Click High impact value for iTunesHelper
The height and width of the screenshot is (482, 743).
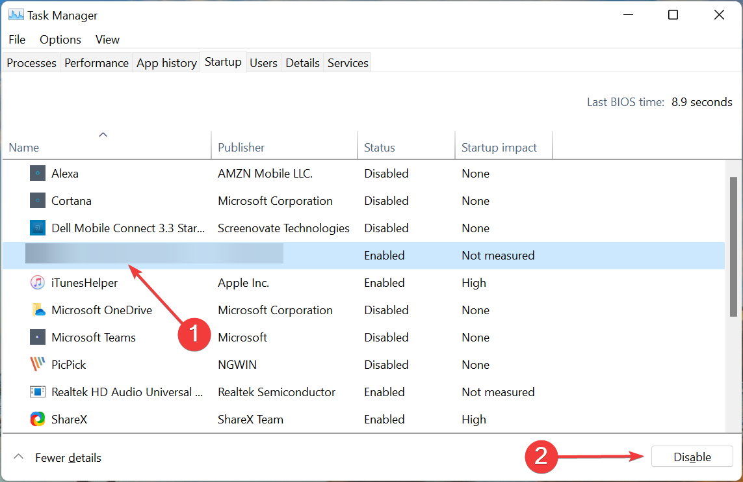(x=474, y=283)
